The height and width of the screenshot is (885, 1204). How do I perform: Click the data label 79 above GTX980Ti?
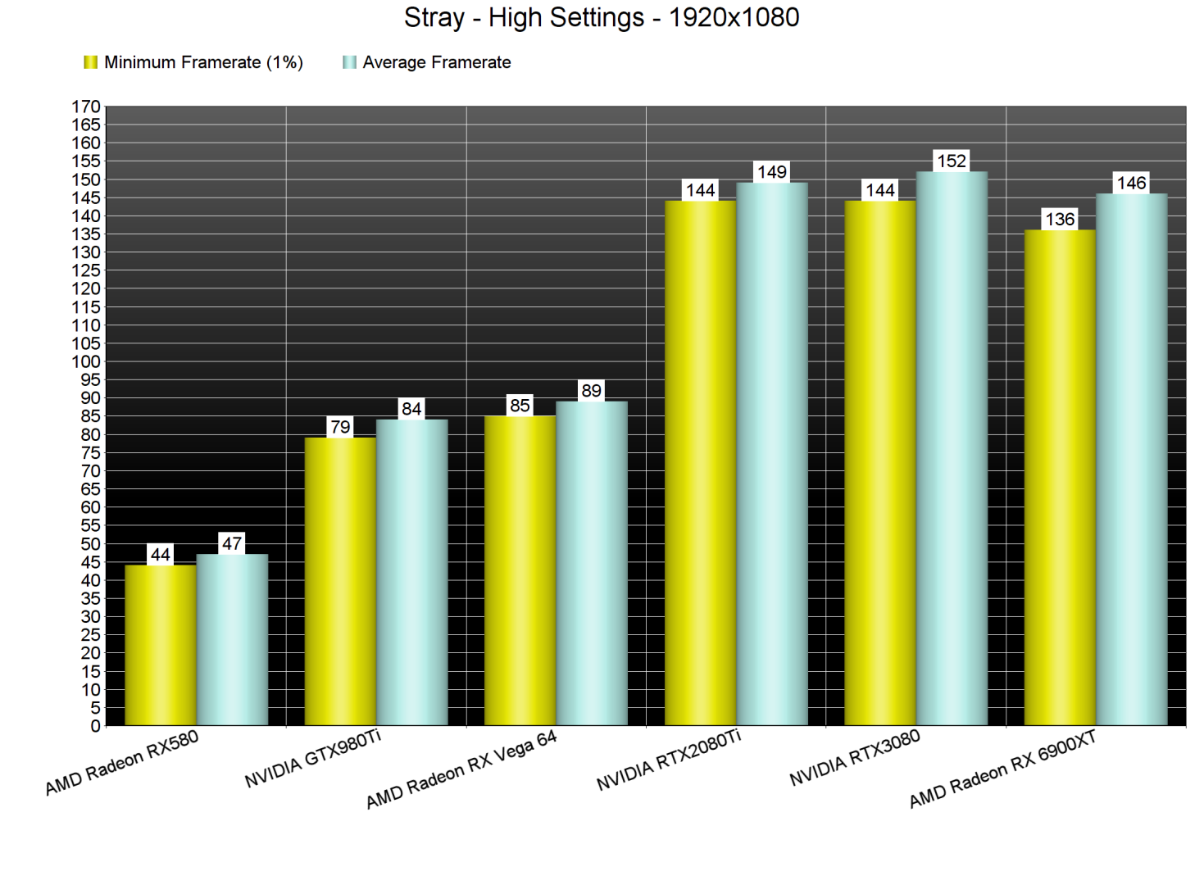[x=340, y=427]
